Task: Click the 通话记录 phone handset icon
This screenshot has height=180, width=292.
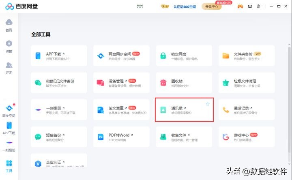Action: coord(226,110)
